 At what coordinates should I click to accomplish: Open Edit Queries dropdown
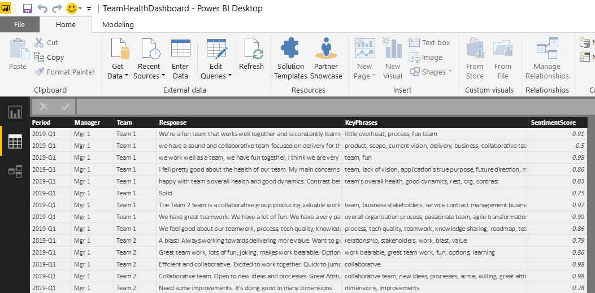click(x=216, y=58)
